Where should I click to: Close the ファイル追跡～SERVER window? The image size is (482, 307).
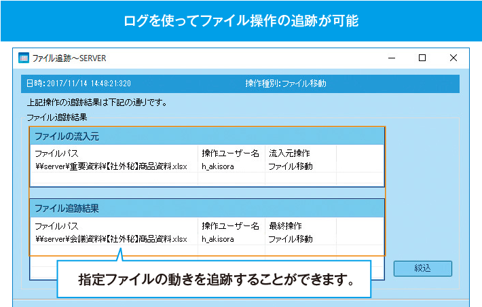pos(453,58)
